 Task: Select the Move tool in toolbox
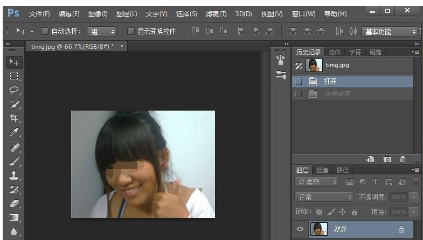[14, 62]
